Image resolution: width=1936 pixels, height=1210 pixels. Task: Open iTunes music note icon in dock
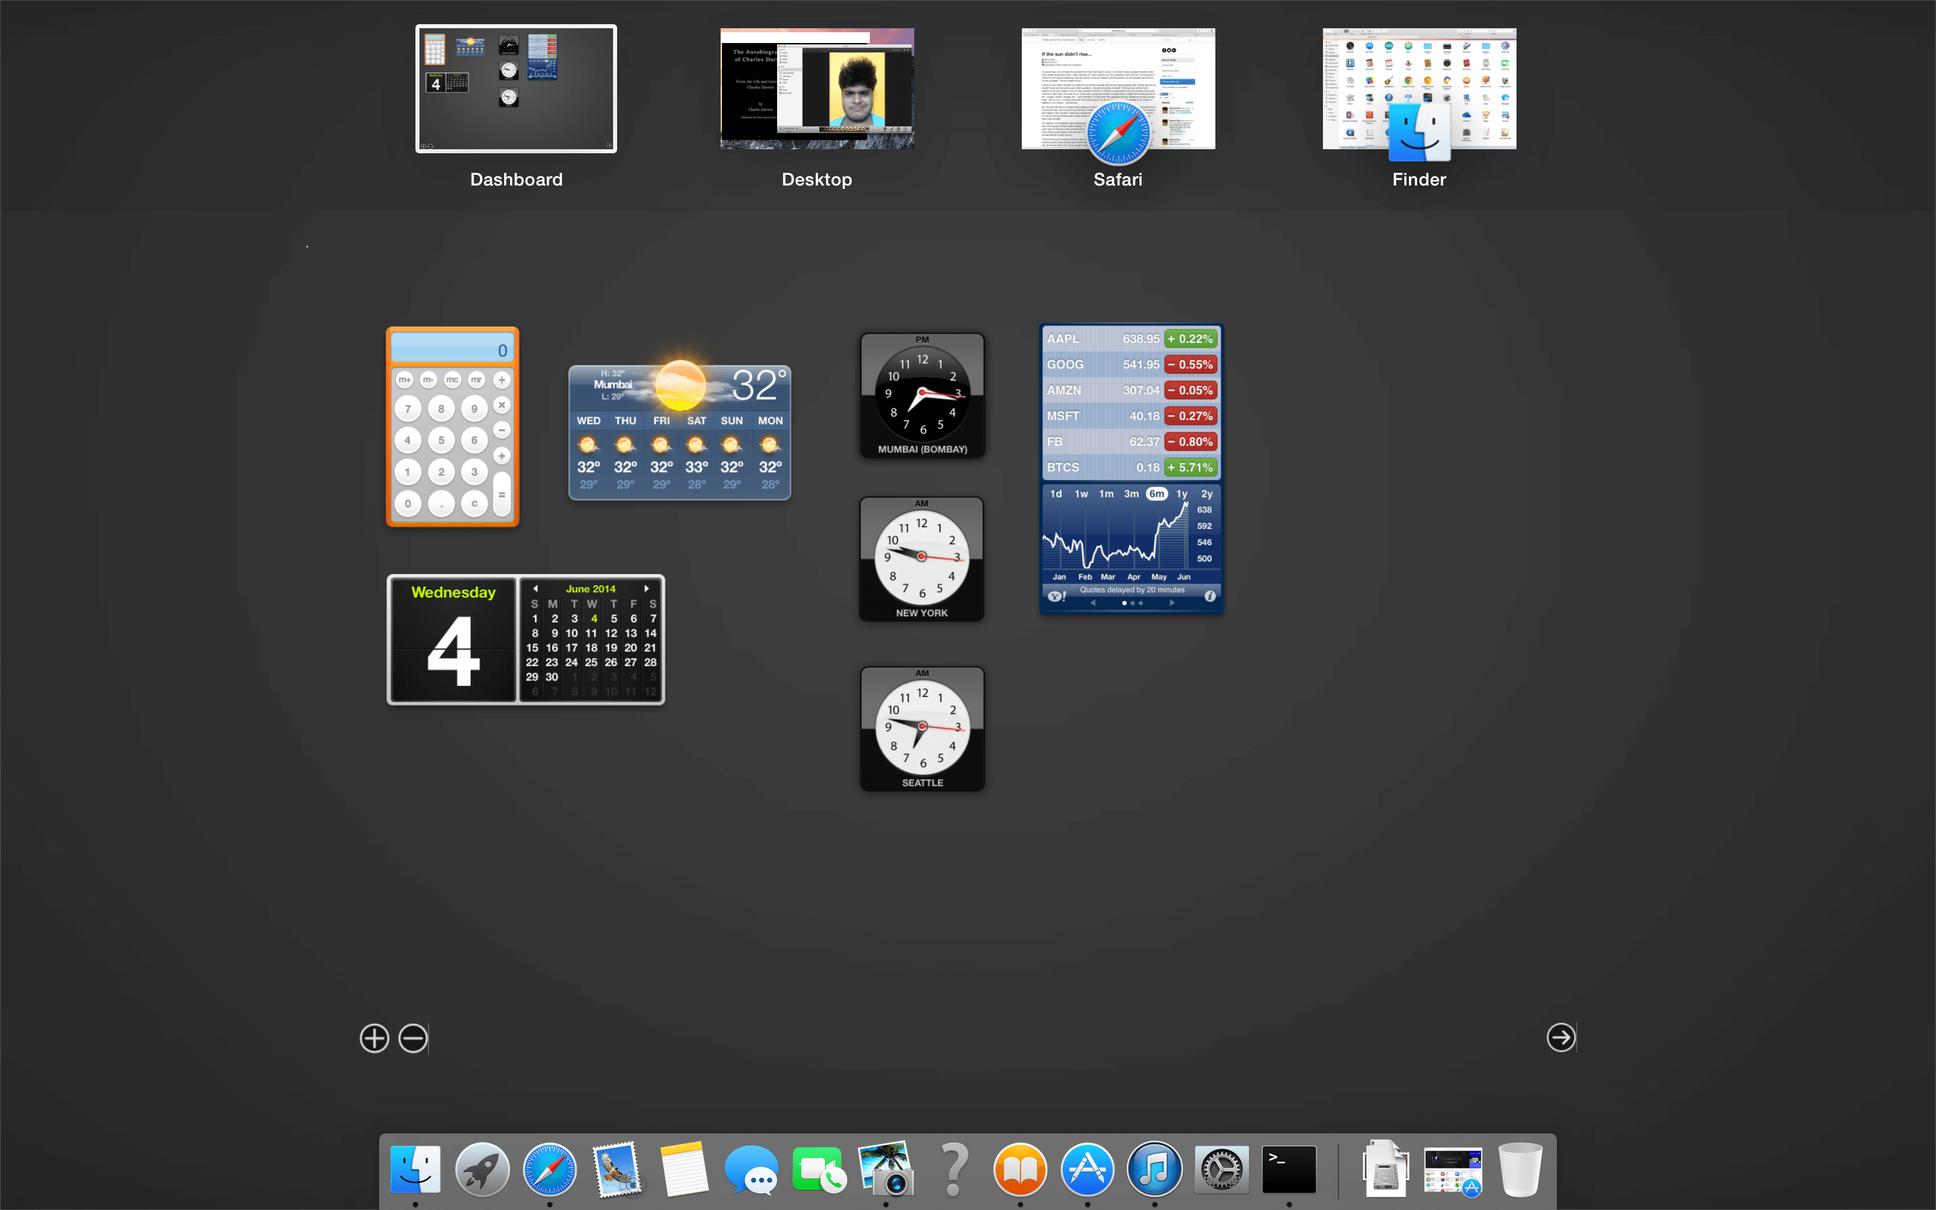pos(1154,1169)
